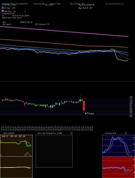Viewport: 135px width, 178px height.
Task: Click the blue 20 Day legend swatch
Action: click(x=3, y=5)
